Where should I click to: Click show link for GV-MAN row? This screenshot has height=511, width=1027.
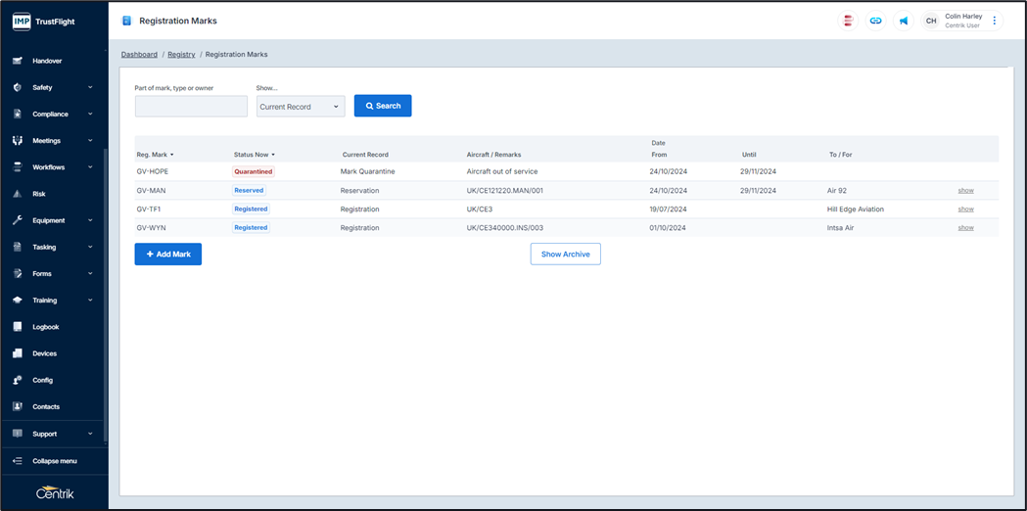965,191
